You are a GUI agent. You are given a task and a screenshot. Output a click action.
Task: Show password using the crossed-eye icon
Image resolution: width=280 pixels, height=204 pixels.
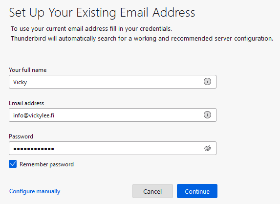(208, 148)
